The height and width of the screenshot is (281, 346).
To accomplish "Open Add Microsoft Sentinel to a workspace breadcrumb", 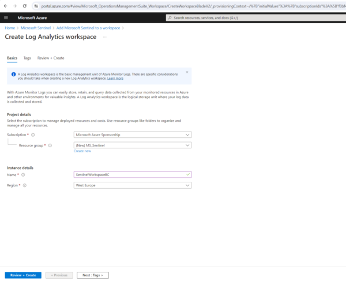I will click(88, 28).
